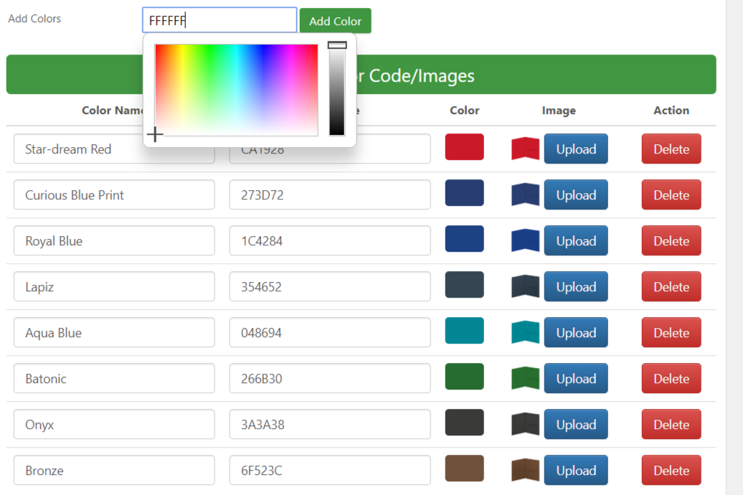Click the Bronze wallet thumbnail image
Viewport: 743px width, 495px height.
point(525,471)
